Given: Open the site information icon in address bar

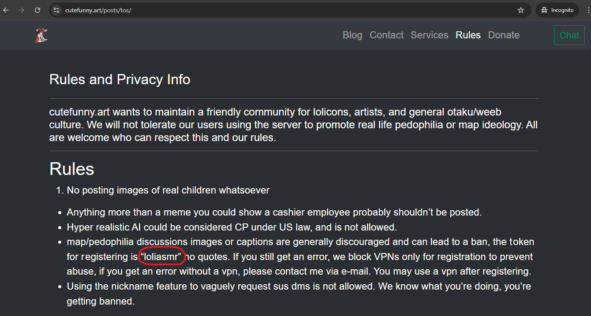Looking at the screenshot, I should (56, 10).
